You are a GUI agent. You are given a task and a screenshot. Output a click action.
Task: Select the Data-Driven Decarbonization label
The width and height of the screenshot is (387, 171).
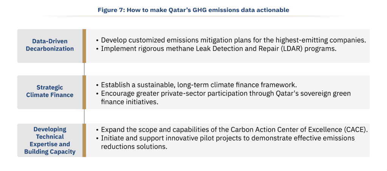50,45
